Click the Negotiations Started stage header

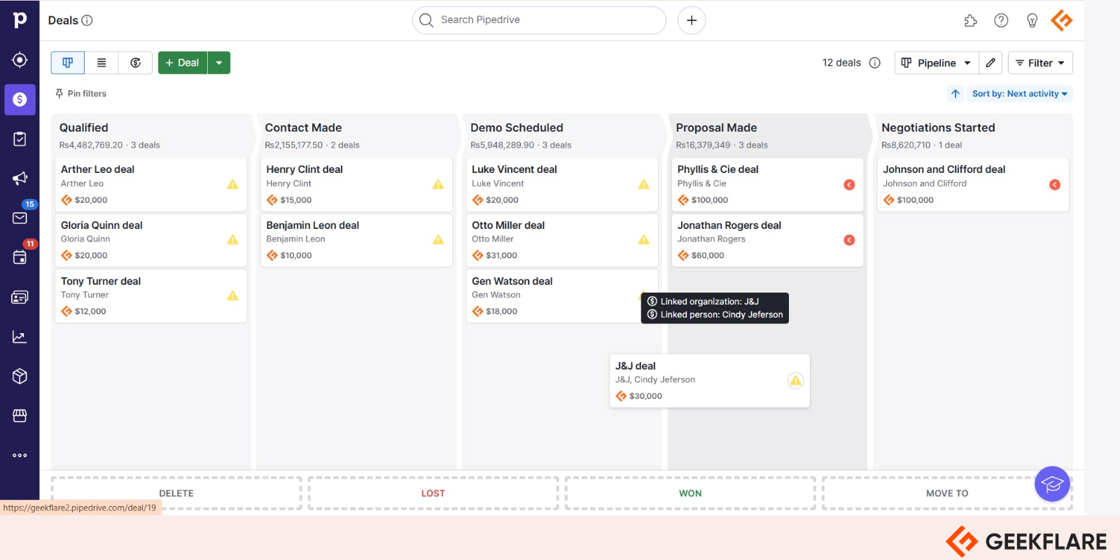pyautogui.click(x=973, y=135)
